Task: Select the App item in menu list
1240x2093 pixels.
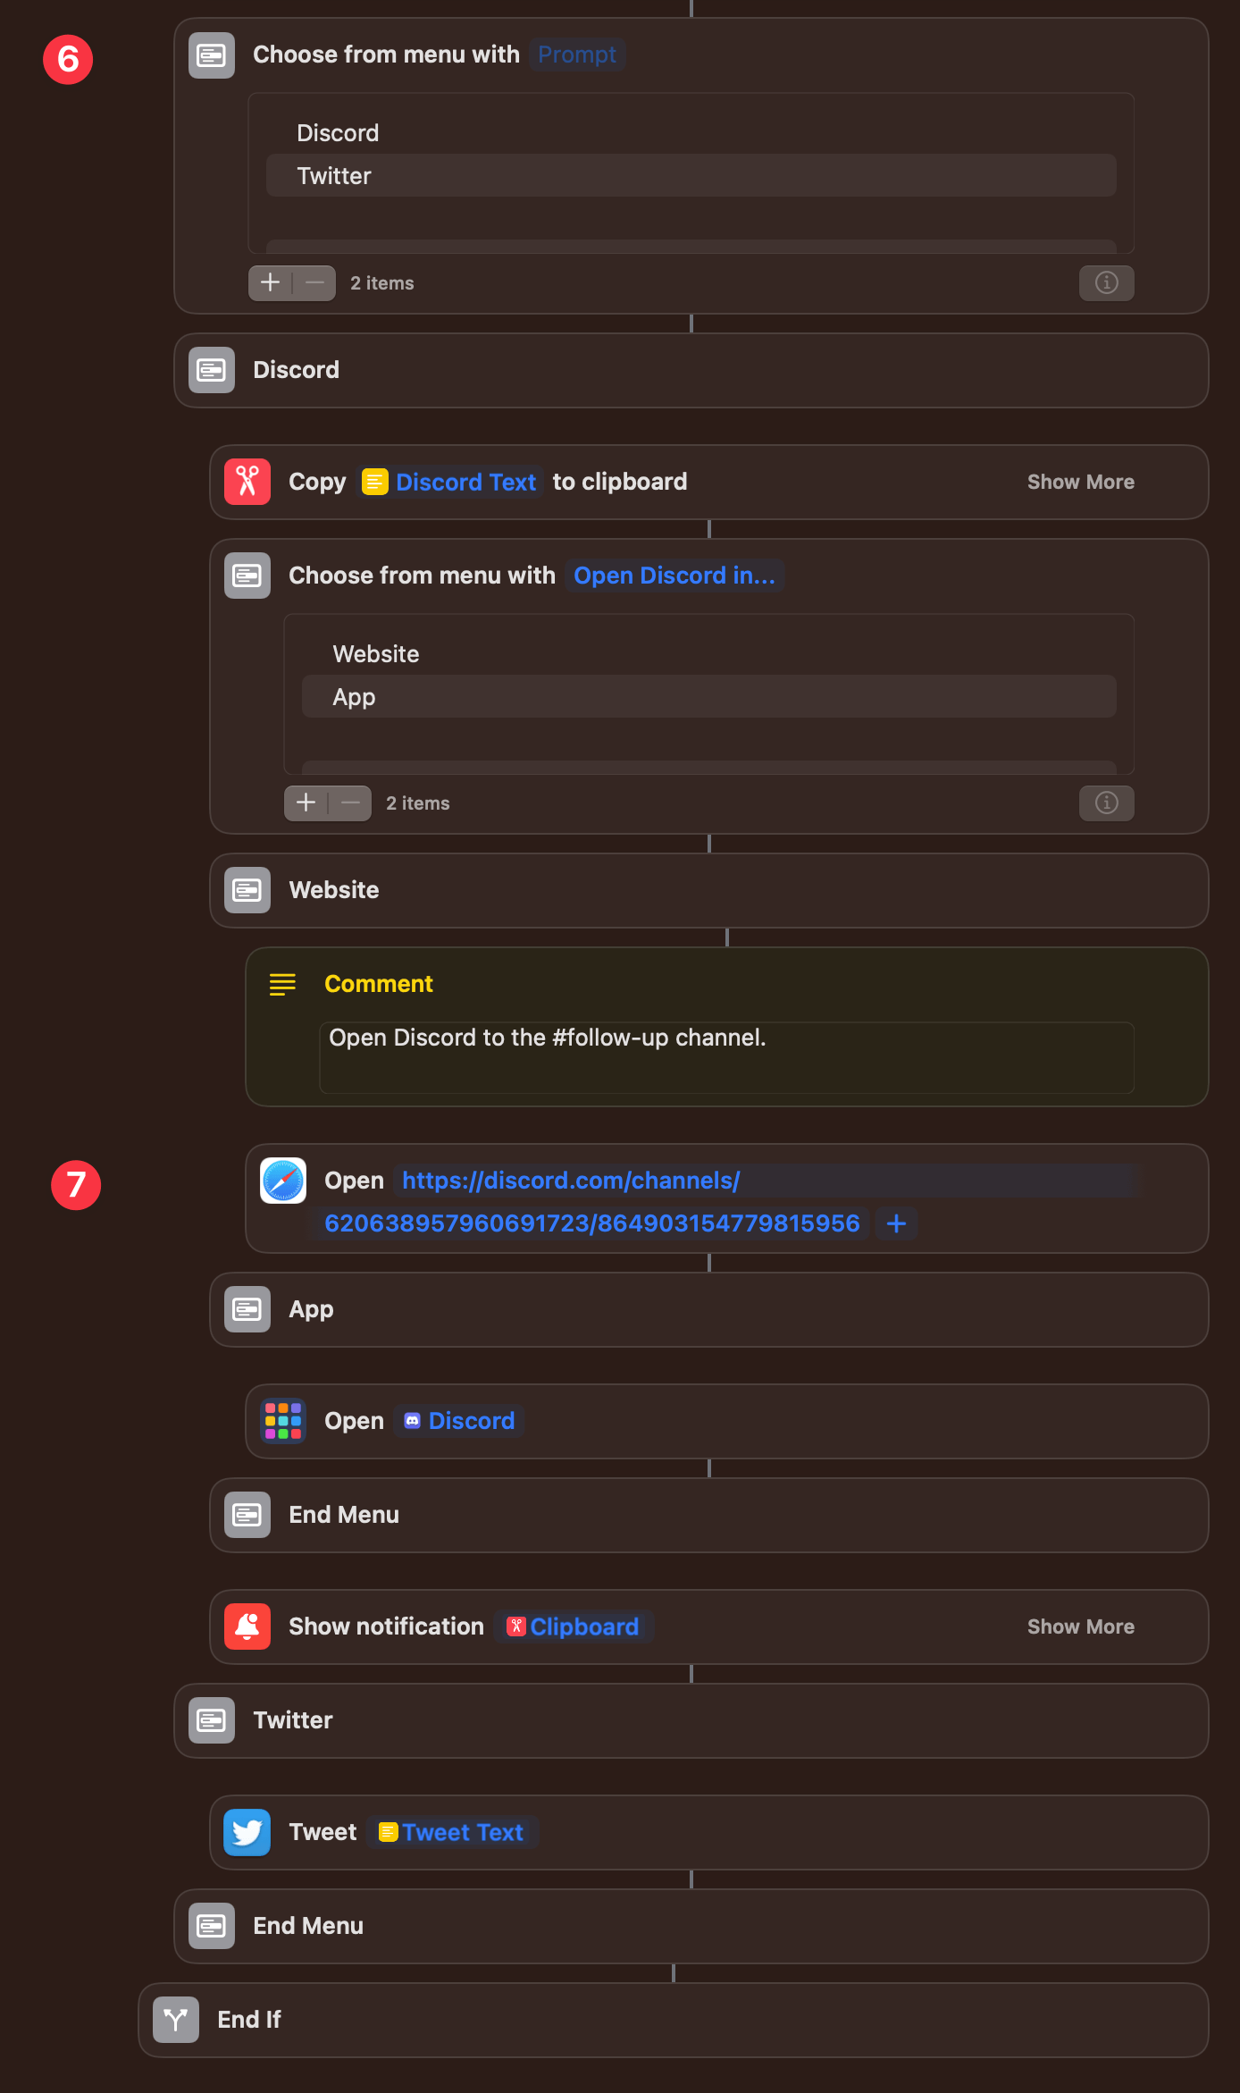Action: pyautogui.click(x=709, y=697)
